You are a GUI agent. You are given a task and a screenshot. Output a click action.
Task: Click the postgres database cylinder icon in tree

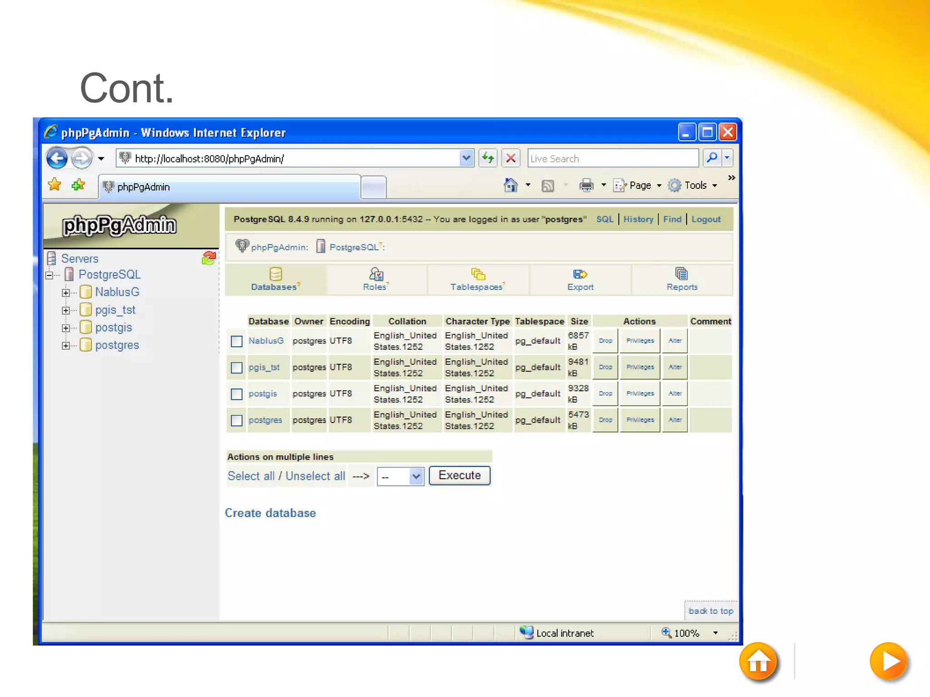86,345
